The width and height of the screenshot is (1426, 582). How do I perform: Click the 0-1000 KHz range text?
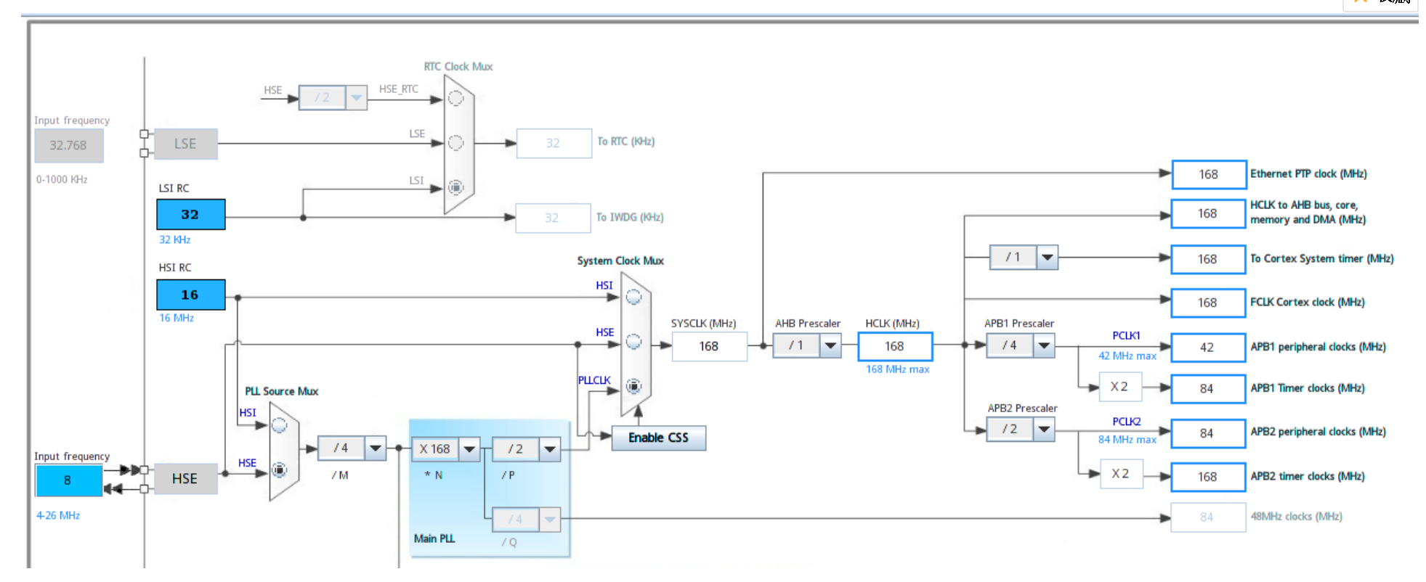(x=62, y=179)
